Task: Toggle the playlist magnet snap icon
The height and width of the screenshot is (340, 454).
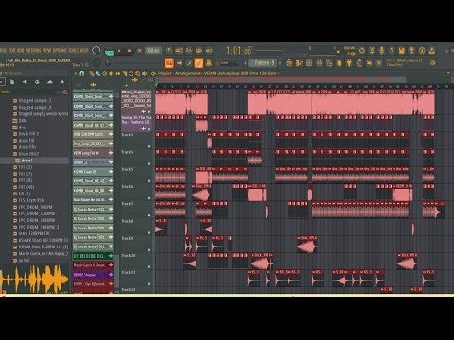Action: [x=82, y=73]
